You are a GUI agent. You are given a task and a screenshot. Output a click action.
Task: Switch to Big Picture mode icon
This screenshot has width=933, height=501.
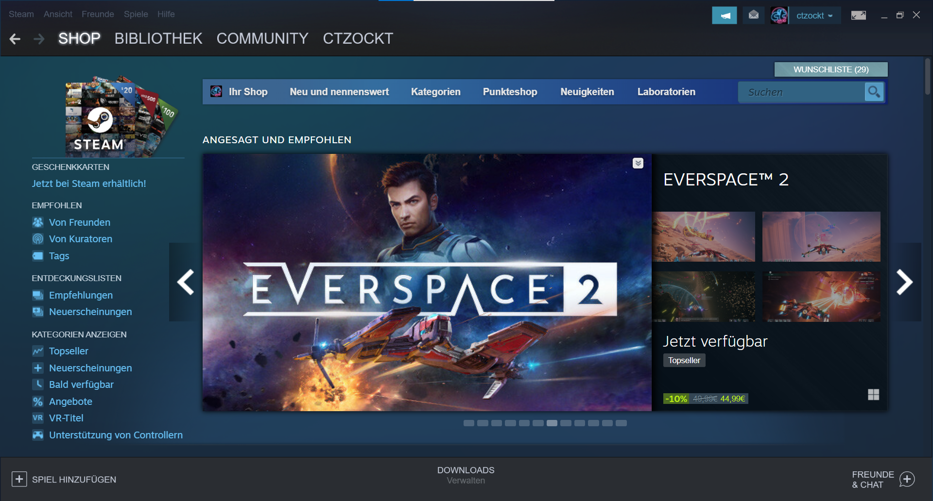(859, 16)
